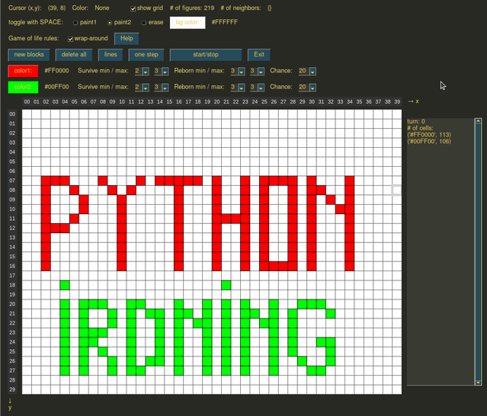Click the bg color swatch button
This screenshot has height=416, width=487.
pos(187,23)
